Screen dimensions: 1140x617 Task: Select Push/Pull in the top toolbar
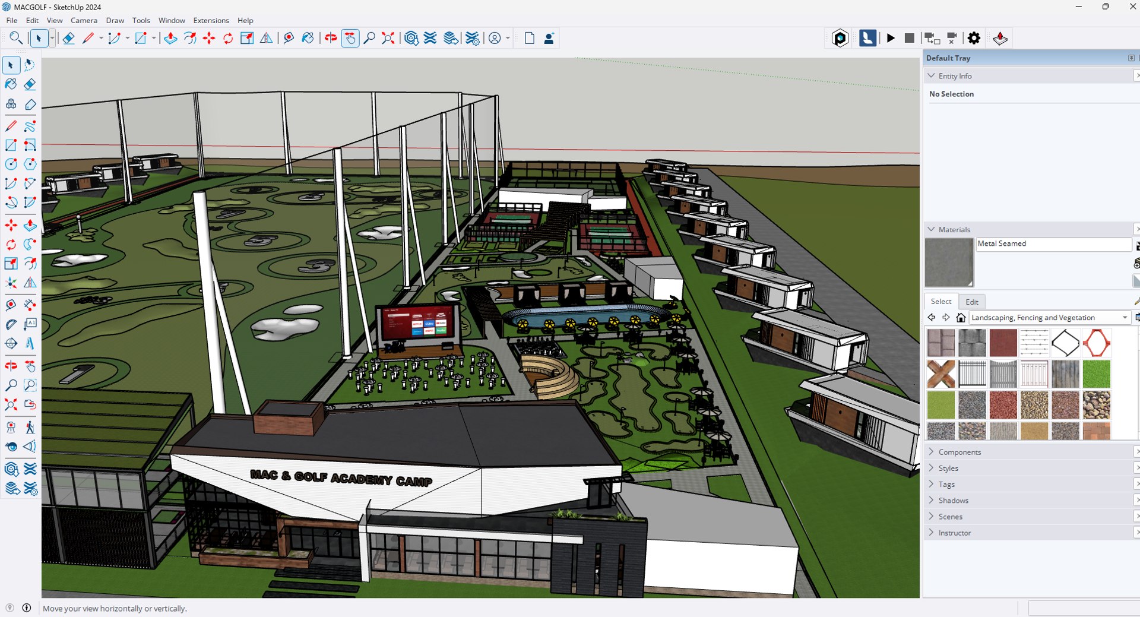coord(170,38)
